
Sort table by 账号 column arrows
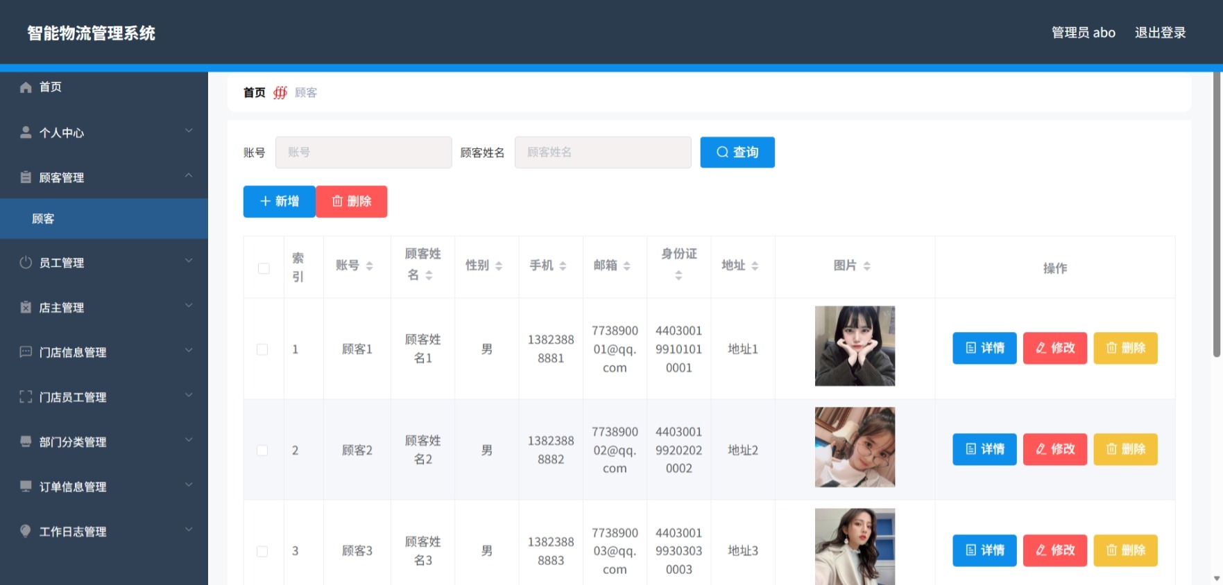click(369, 266)
